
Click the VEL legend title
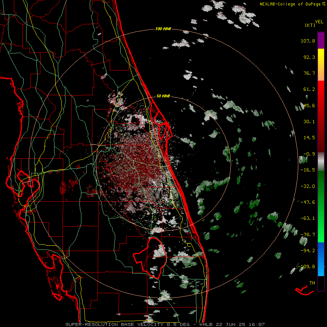319,22
